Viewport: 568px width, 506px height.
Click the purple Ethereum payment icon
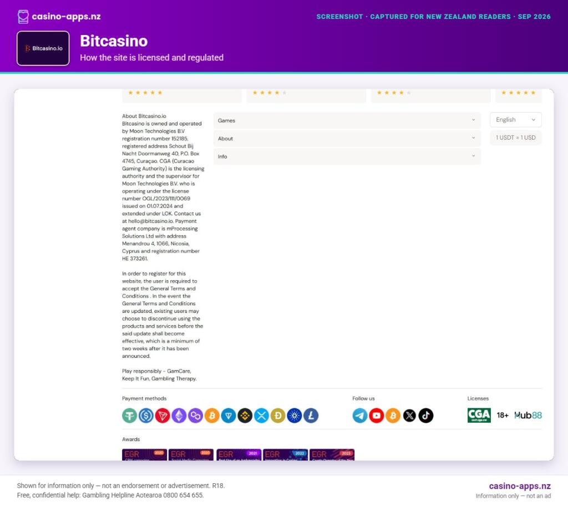point(179,416)
